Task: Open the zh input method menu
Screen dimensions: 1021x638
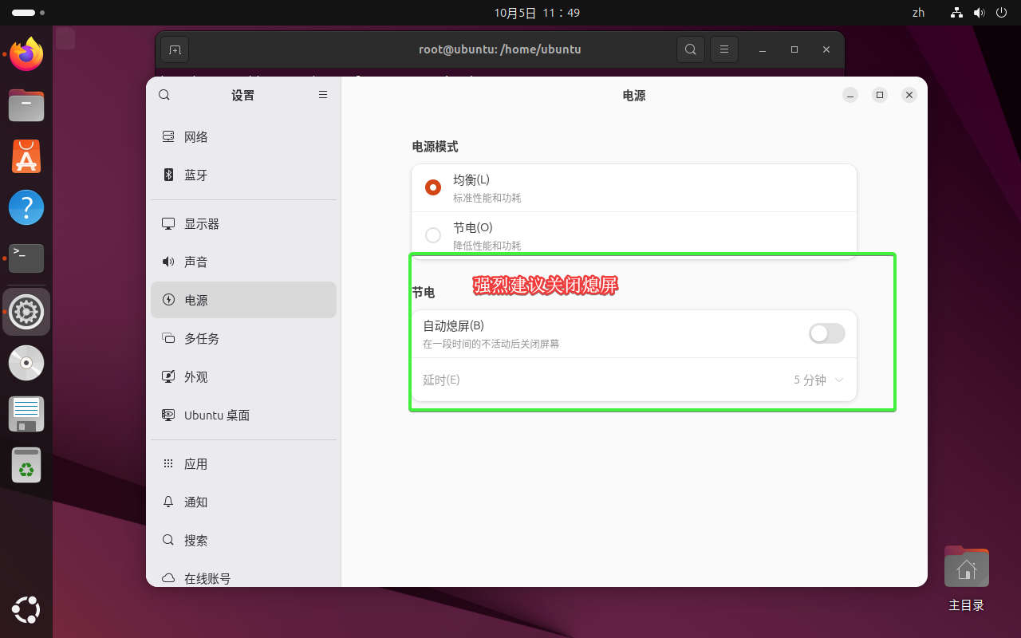Action: 918,13
